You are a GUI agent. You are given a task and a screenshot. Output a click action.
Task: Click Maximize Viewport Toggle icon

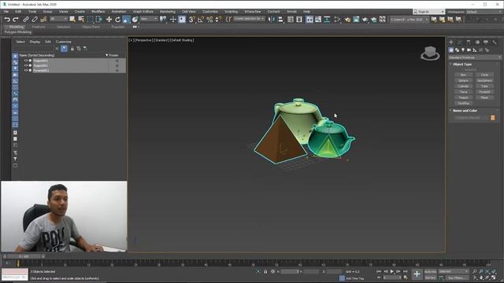(x=494, y=277)
